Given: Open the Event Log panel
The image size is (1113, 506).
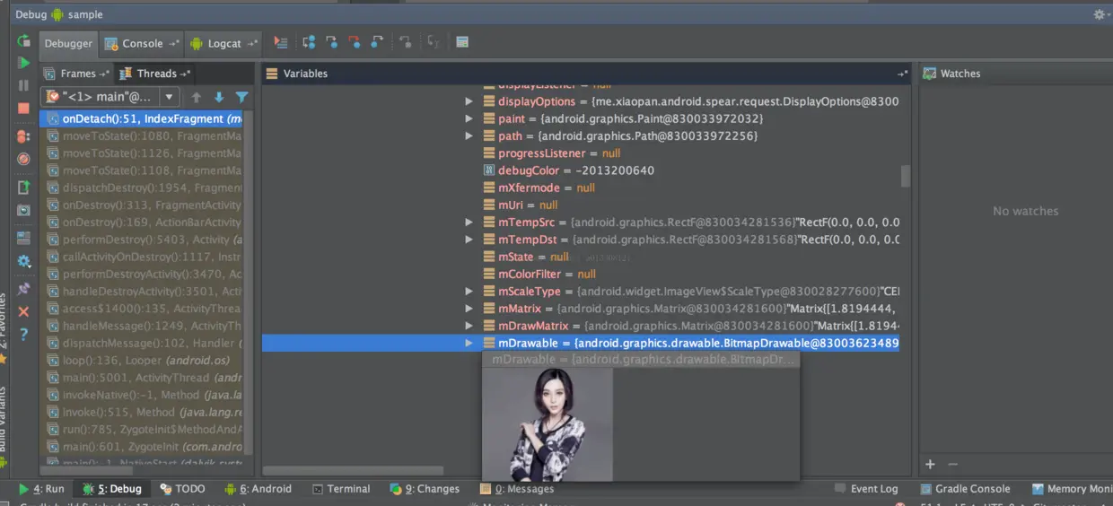Looking at the screenshot, I should tap(866, 489).
